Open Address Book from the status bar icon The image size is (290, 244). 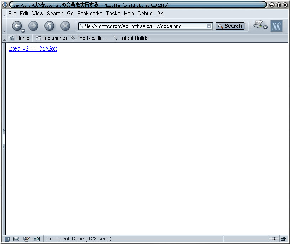click(x=36, y=239)
